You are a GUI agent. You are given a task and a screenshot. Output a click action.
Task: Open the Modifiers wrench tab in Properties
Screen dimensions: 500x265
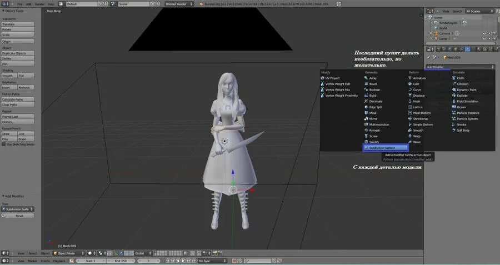[x=467, y=49]
